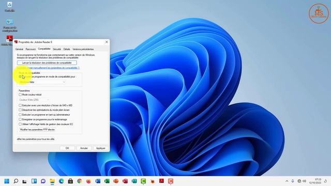
Task: Open the Windows Vista compatibility dropdown
Action: (42, 82)
